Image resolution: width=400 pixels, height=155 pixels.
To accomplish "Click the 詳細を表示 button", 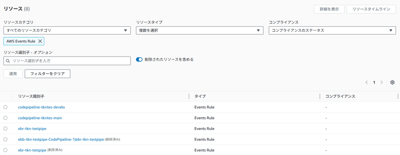I will point(329,9).
